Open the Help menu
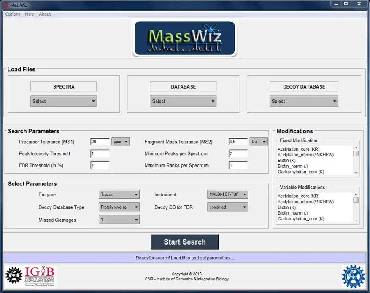Image resolution: width=370 pixels, height=293 pixels. 30,14
